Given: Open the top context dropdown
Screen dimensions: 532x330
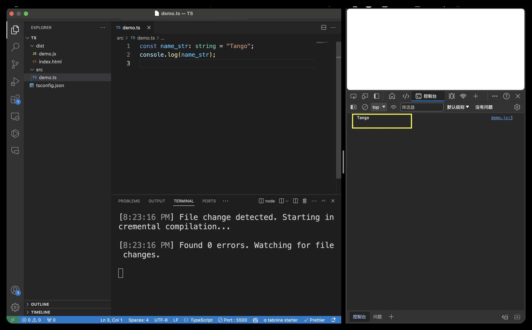Looking at the screenshot, I should [x=378, y=107].
